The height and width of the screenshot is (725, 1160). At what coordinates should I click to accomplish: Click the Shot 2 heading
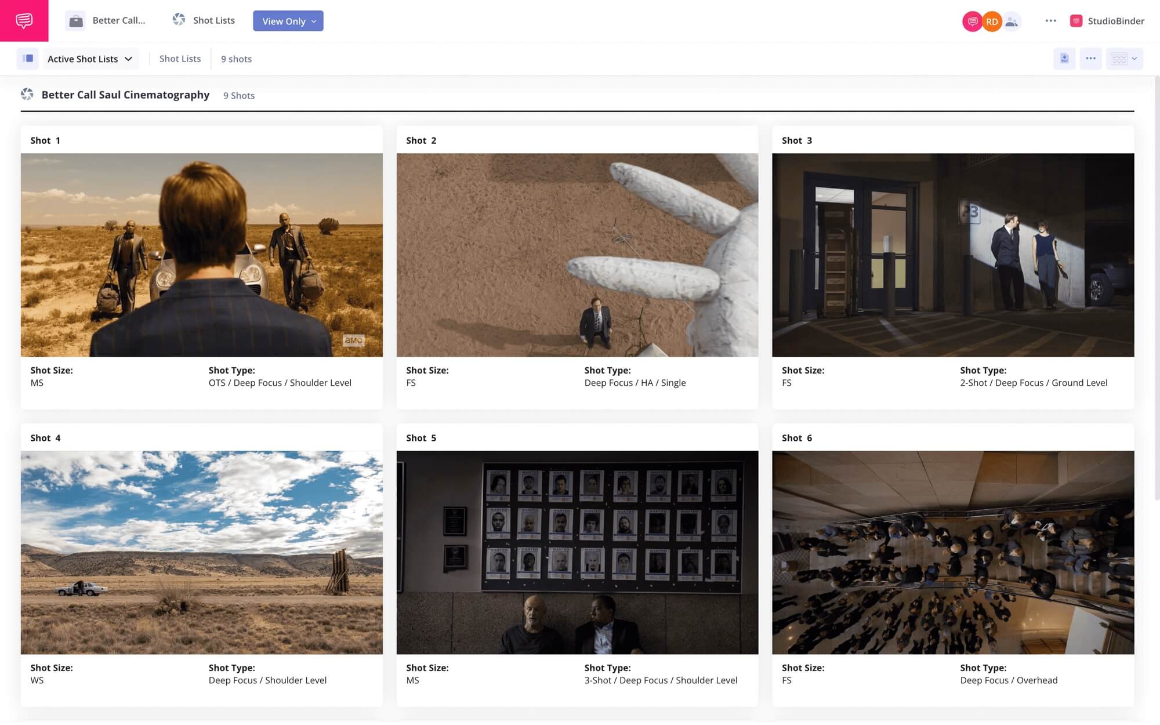[421, 140]
